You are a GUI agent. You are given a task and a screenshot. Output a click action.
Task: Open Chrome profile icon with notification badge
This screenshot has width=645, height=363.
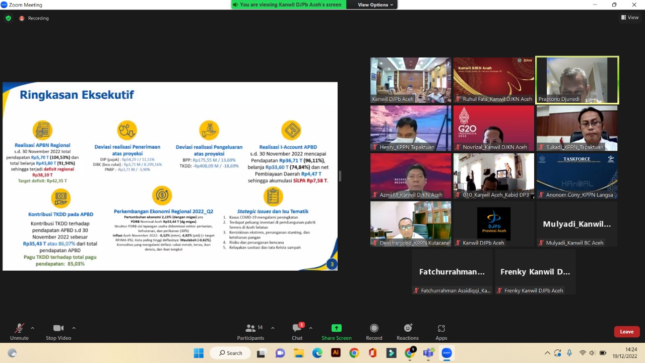point(410,353)
